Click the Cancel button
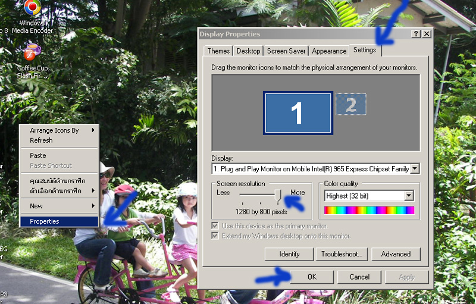This screenshot has height=304, width=476. [x=359, y=277]
